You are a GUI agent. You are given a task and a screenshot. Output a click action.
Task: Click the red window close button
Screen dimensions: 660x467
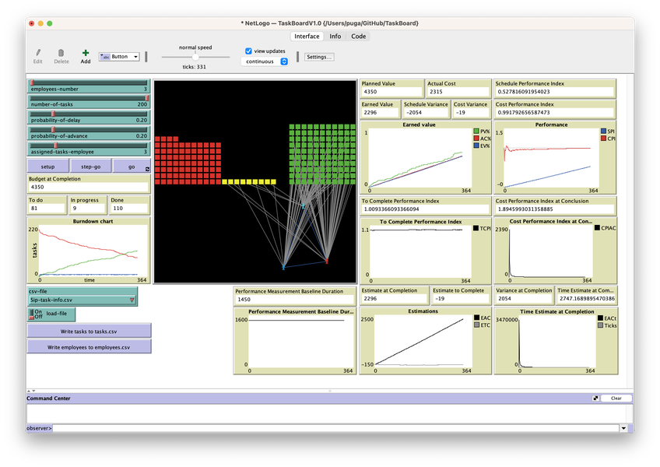pyautogui.click(x=31, y=23)
